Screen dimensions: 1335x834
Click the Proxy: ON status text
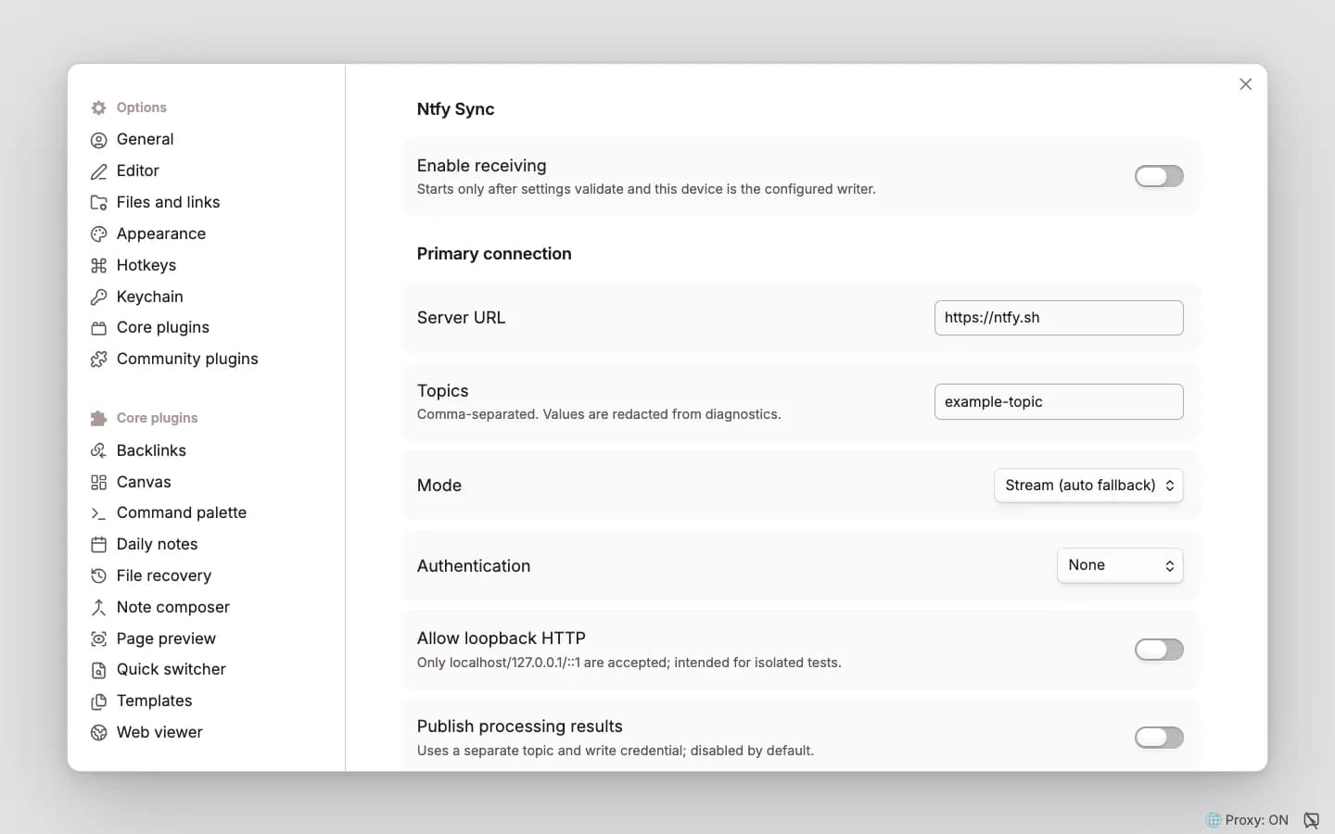coord(1256,820)
